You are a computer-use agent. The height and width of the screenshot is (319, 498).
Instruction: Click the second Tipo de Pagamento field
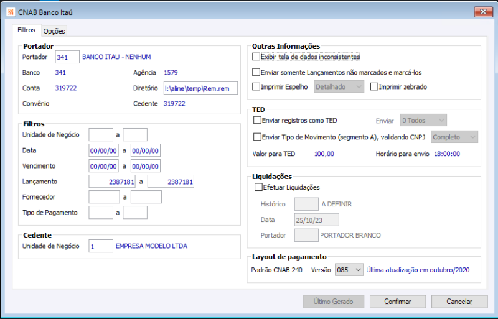coord(135,213)
